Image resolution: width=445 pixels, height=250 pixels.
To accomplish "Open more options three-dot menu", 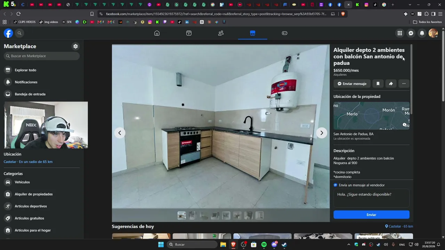I will 404,84.
